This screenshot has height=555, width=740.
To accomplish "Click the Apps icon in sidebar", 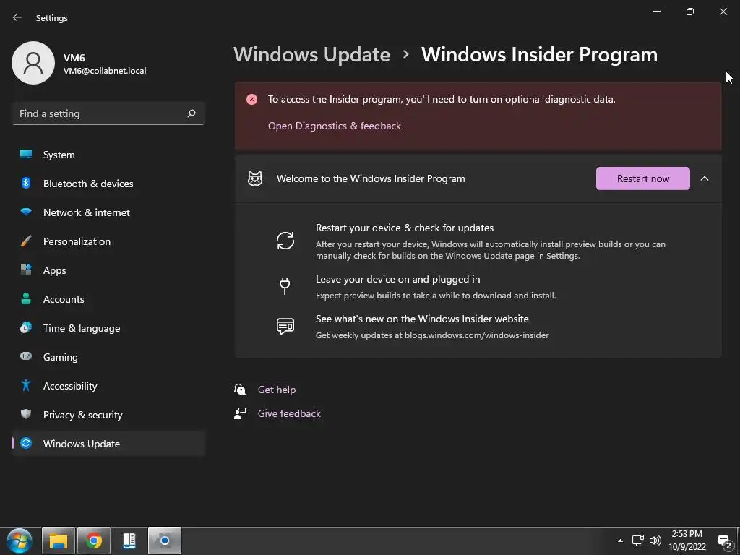I will 26,270.
